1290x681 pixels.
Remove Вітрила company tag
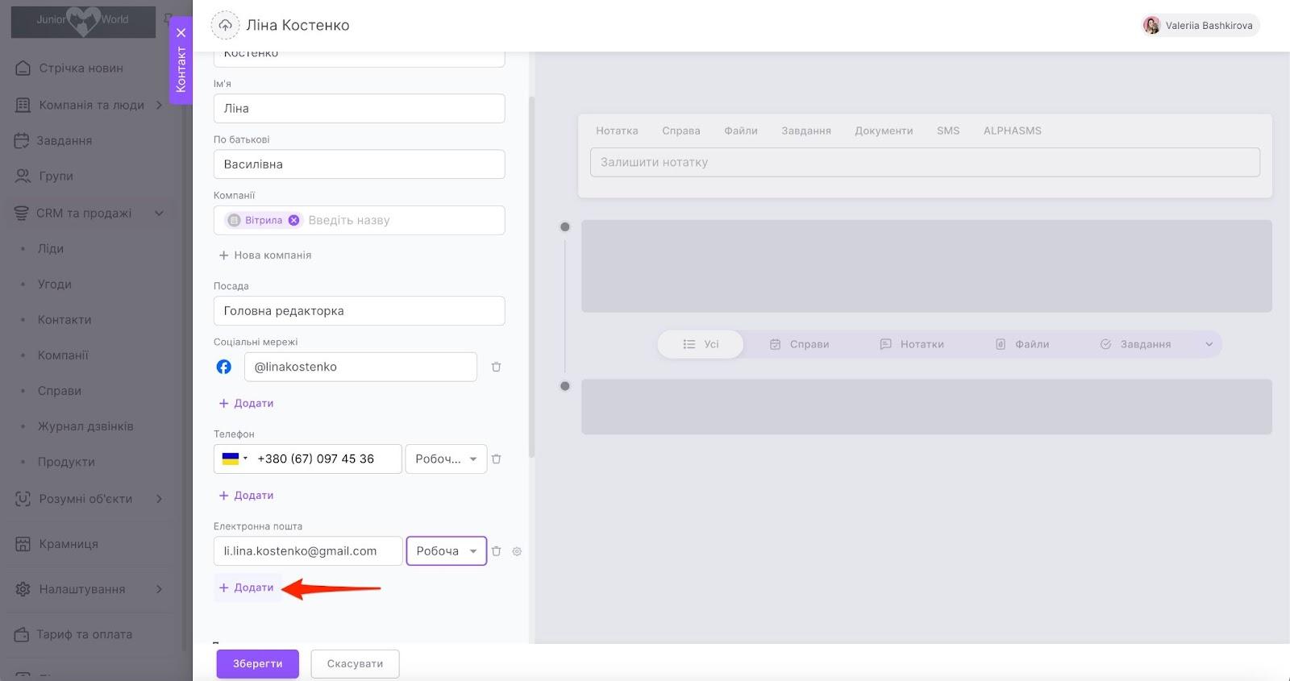pos(293,220)
